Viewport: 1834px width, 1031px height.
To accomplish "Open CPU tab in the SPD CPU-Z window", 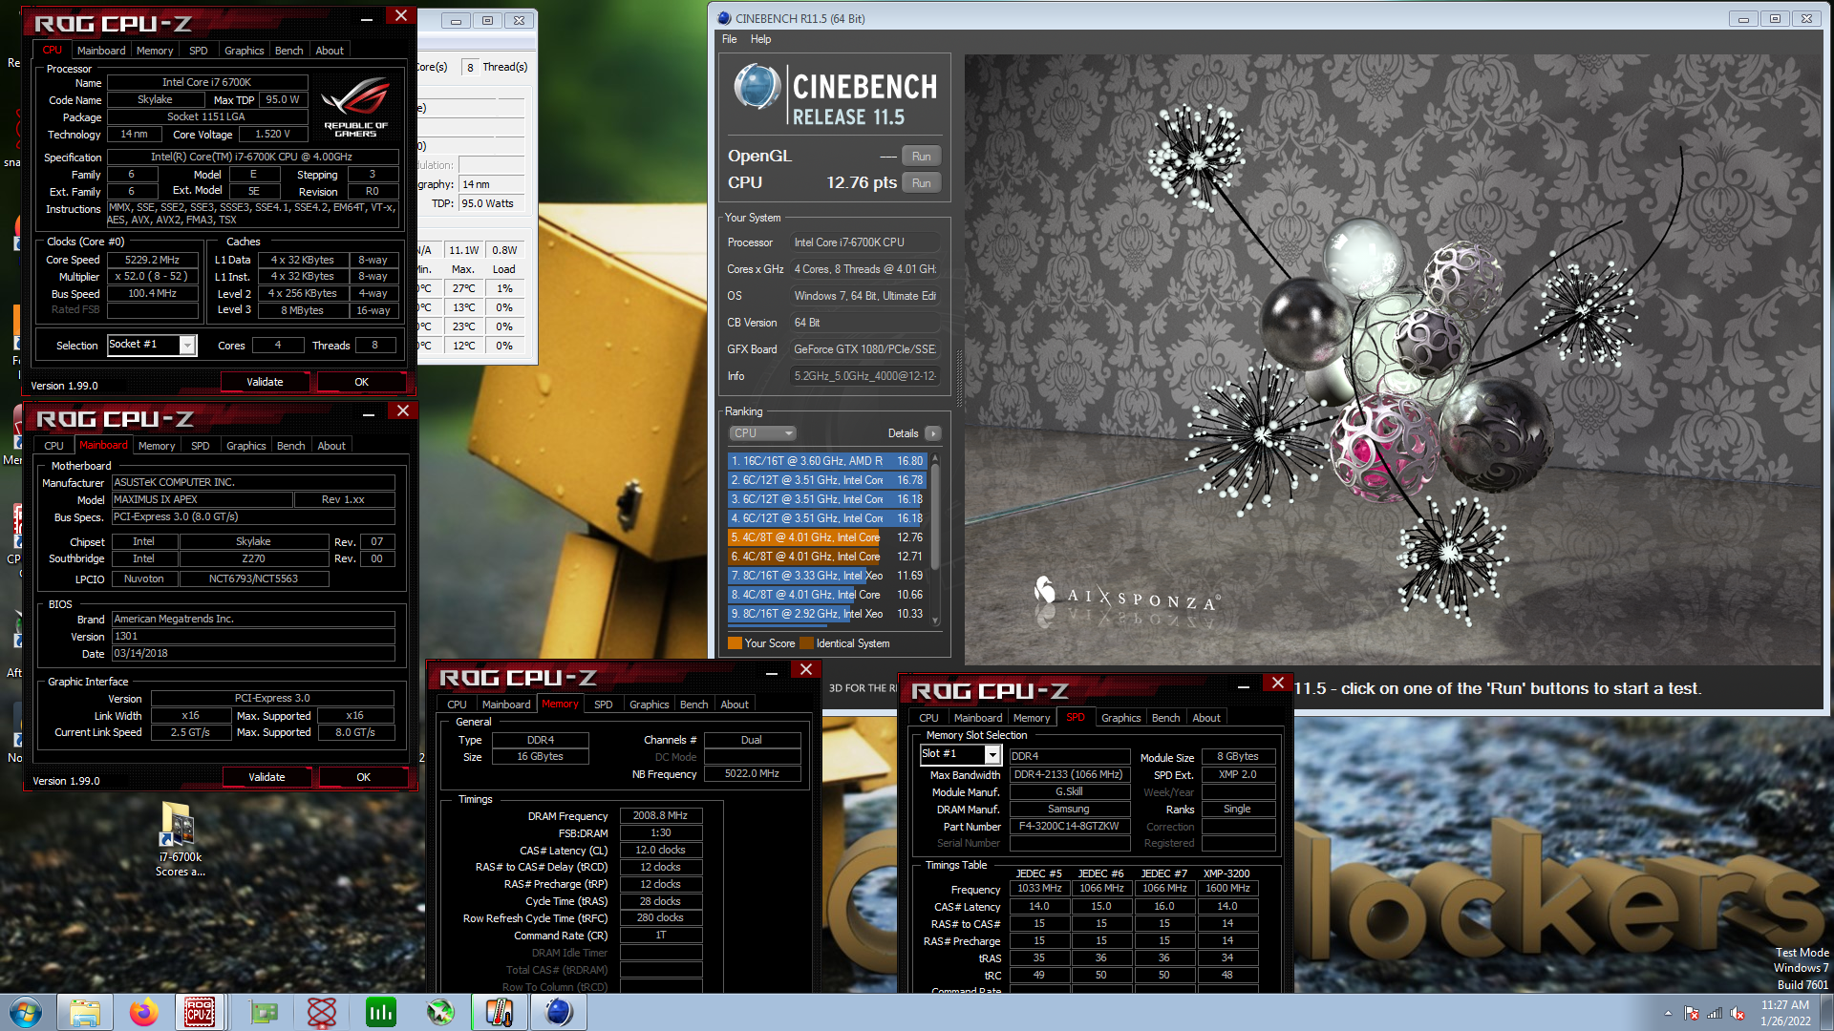I will click(928, 718).
